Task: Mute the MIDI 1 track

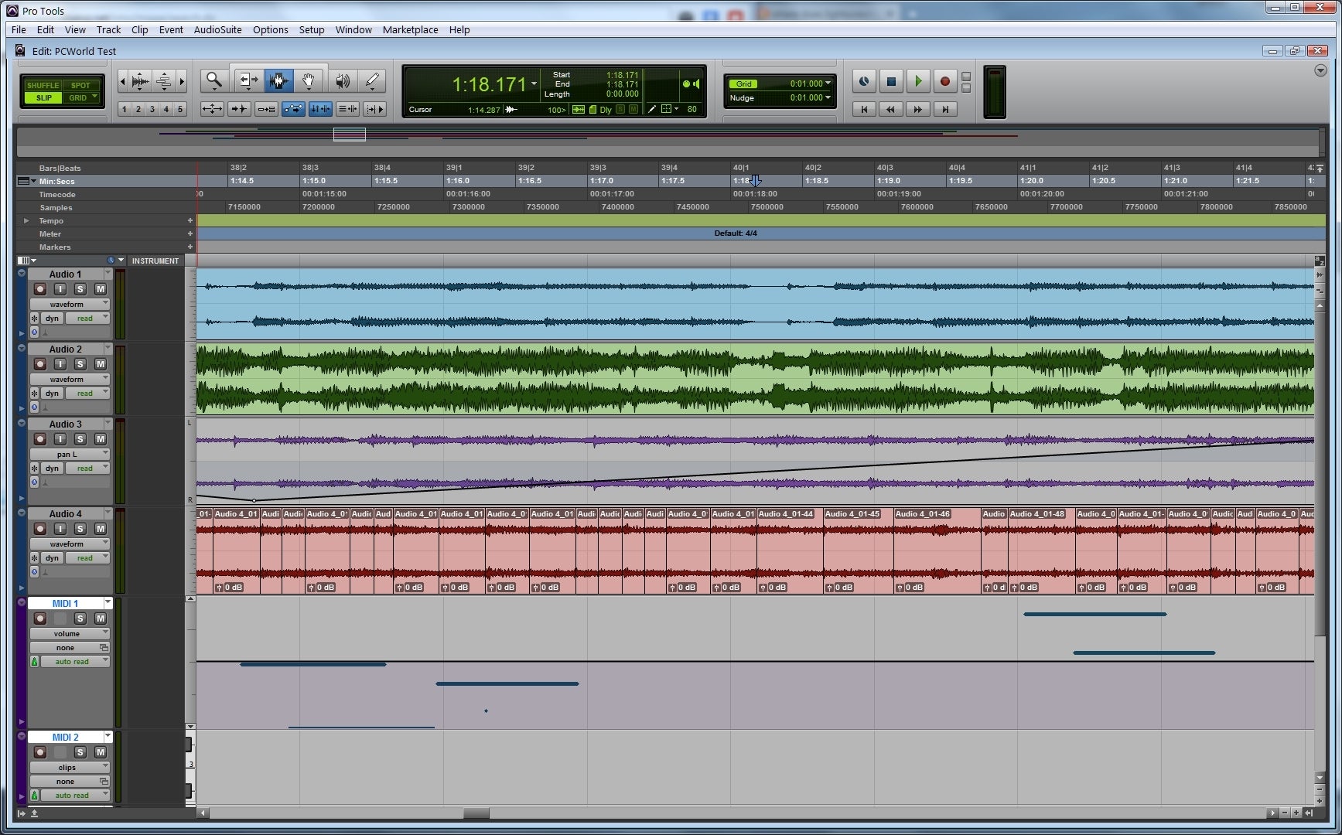Action: click(x=101, y=619)
